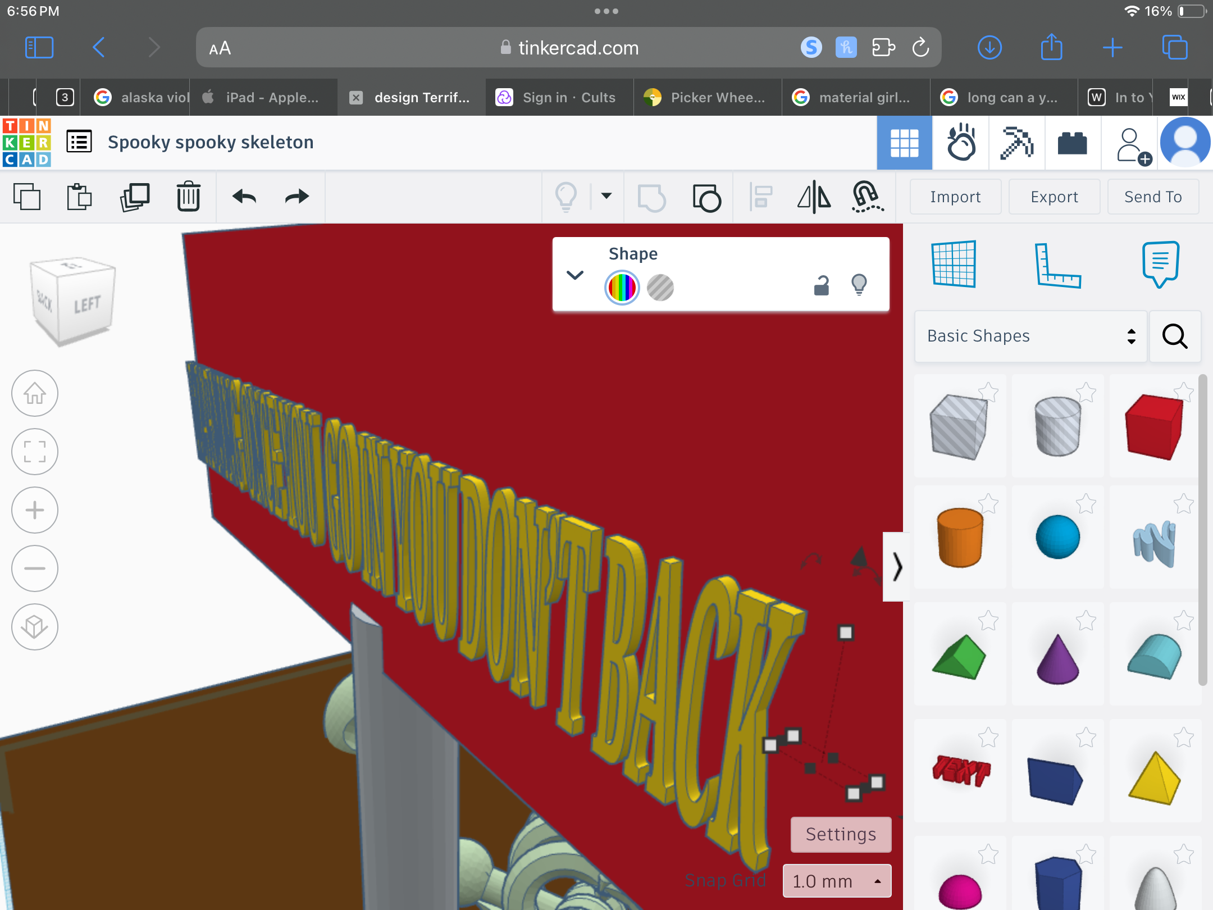This screenshot has height=910, width=1213.
Task: Switch to the Sim Lab hand icon
Action: (x=961, y=143)
